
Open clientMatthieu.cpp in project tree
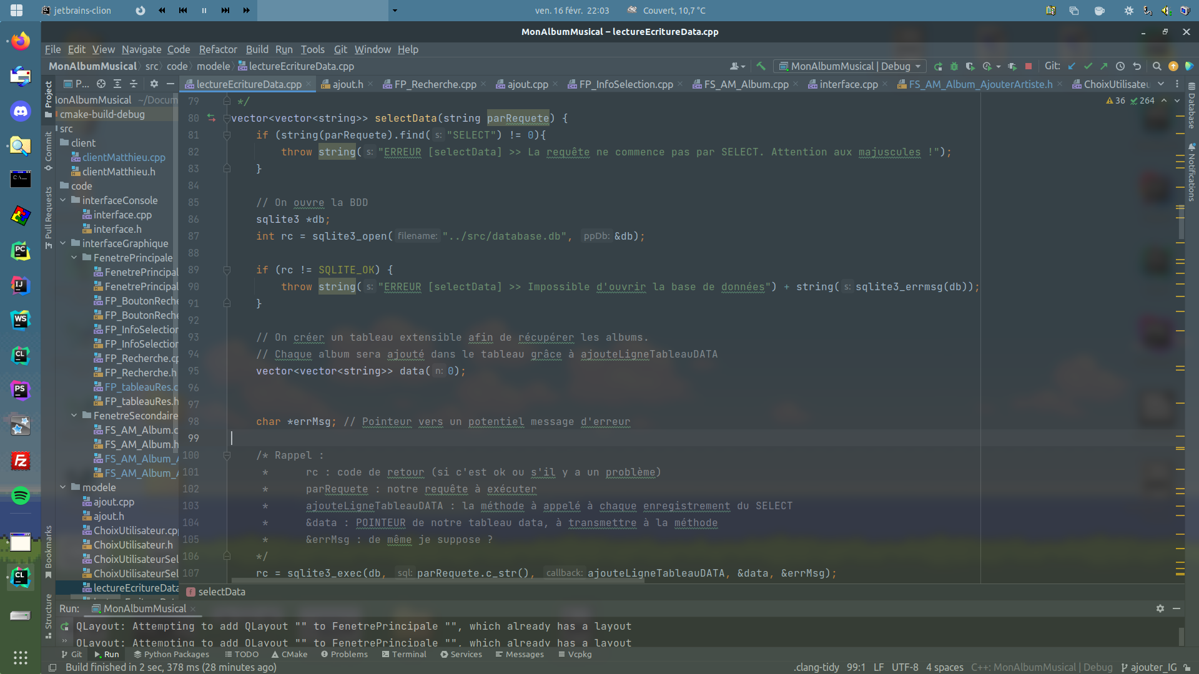click(x=124, y=157)
